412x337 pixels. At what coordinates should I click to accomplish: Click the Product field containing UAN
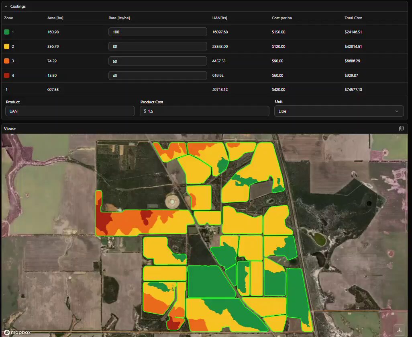click(x=70, y=111)
